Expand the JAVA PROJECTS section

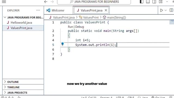pyautogui.click(x=23, y=93)
